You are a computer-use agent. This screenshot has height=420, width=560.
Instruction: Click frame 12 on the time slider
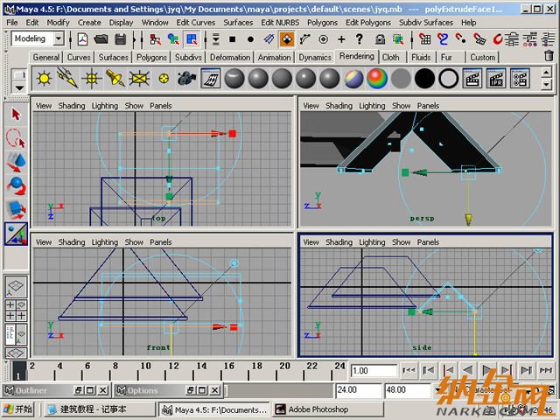[171, 367]
